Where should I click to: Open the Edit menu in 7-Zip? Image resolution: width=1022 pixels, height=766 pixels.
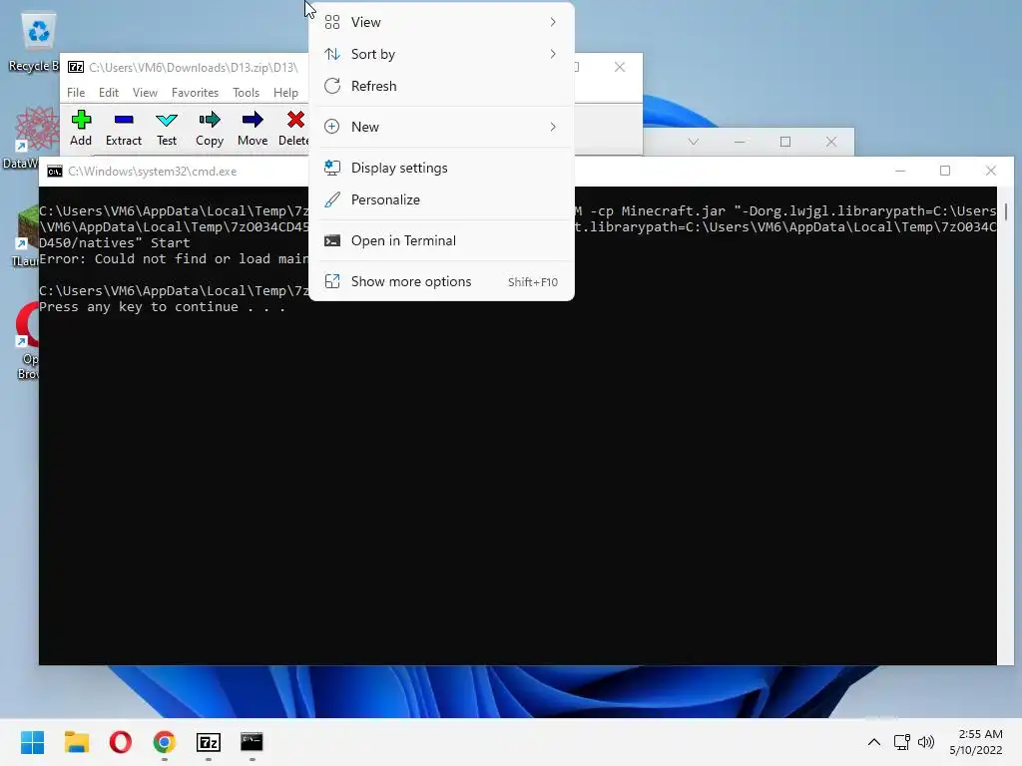(x=108, y=93)
